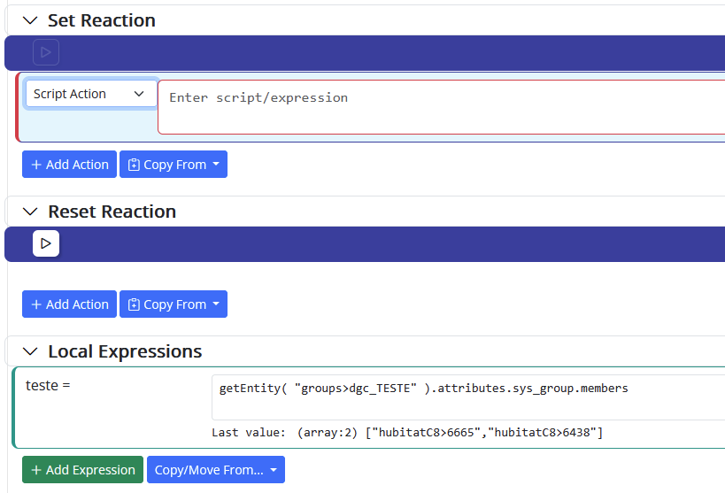Viewport: 725px width, 493px height.
Task: Collapse the Set Reaction section chevron
Action: pos(30,20)
